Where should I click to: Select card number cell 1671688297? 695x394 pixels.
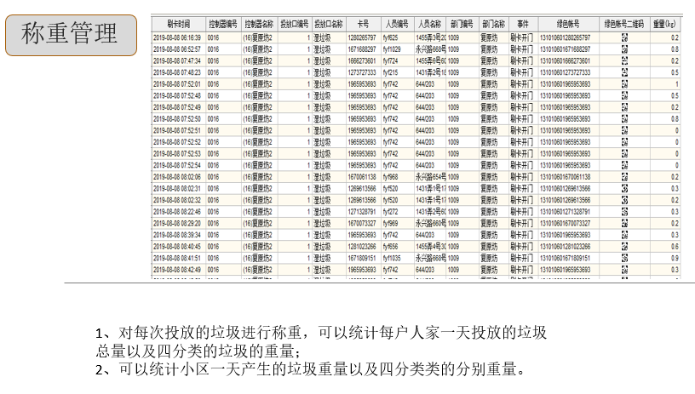[362, 49]
